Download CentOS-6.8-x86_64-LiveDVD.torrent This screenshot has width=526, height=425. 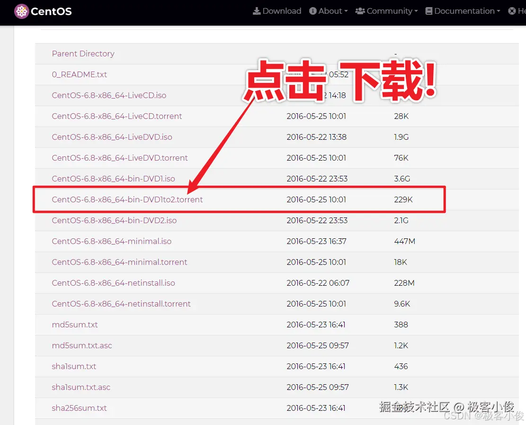pos(120,158)
